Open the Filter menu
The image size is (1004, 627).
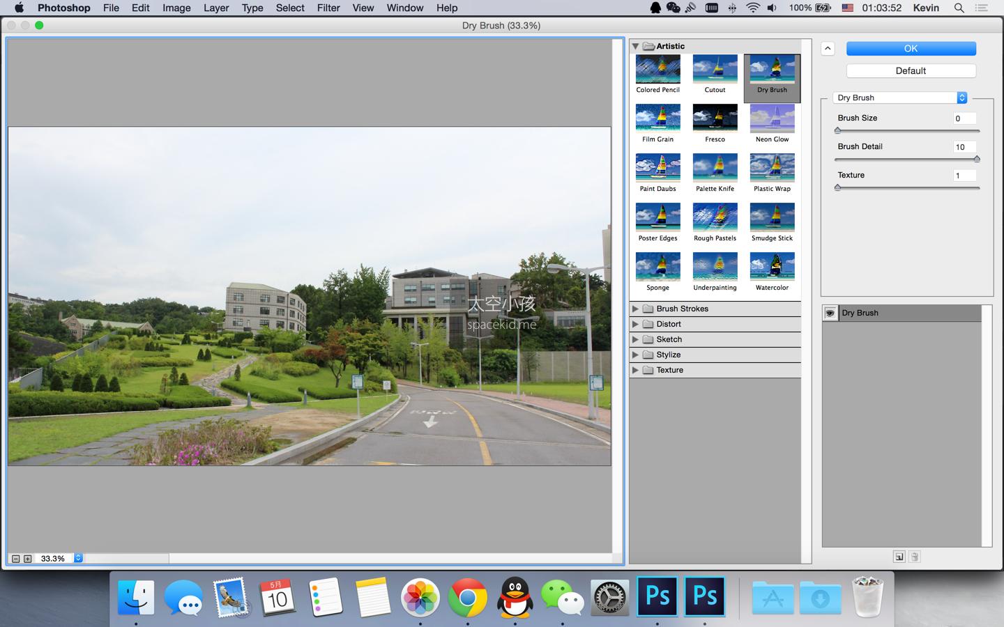[328, 8]
